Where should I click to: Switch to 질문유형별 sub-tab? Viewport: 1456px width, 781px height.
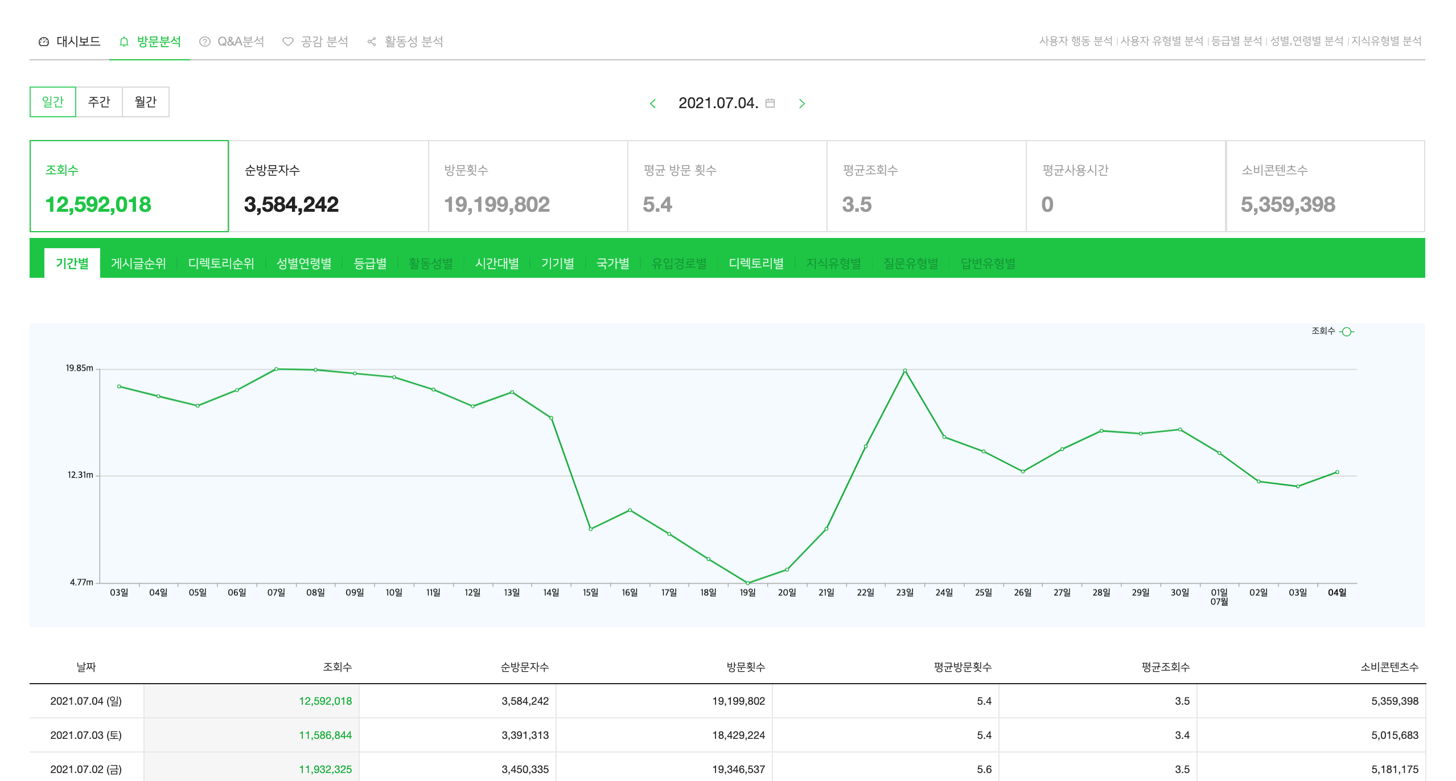click(x=911, y=264)
